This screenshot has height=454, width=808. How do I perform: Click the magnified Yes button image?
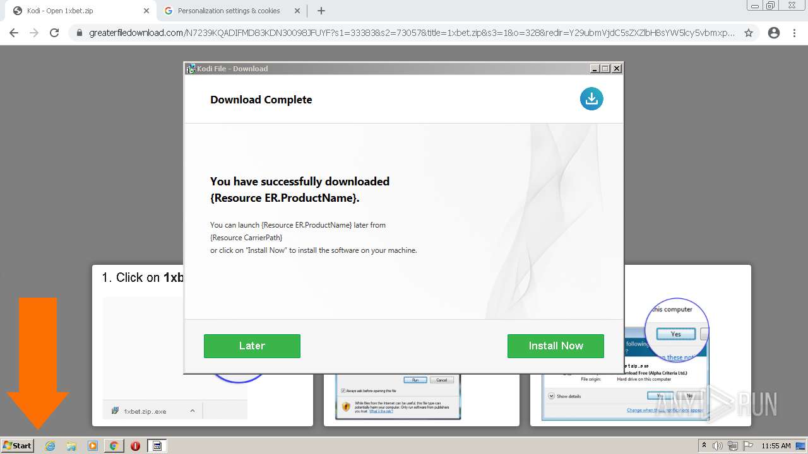[x=675, y=334]
